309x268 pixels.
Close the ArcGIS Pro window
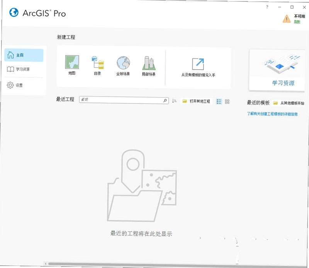(304, 7)
